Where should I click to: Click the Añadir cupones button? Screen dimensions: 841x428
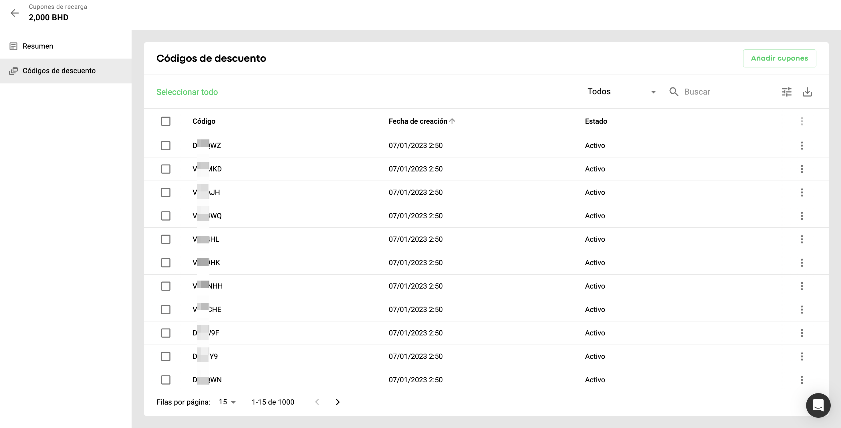779,58
